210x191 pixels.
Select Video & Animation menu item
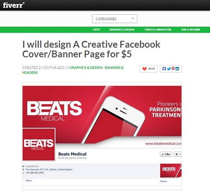(158, 30)
